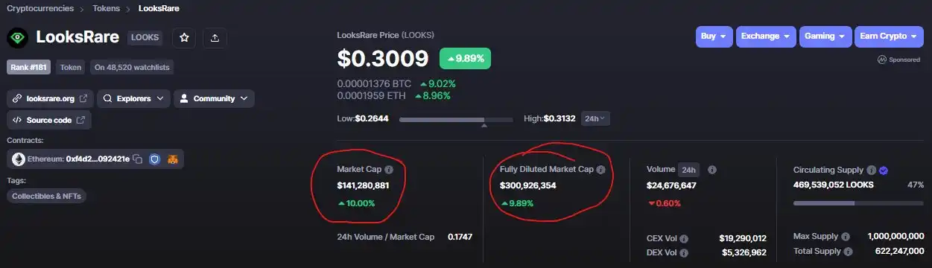
Task: Click the shield icon next to contract
Action: point(155,159)
